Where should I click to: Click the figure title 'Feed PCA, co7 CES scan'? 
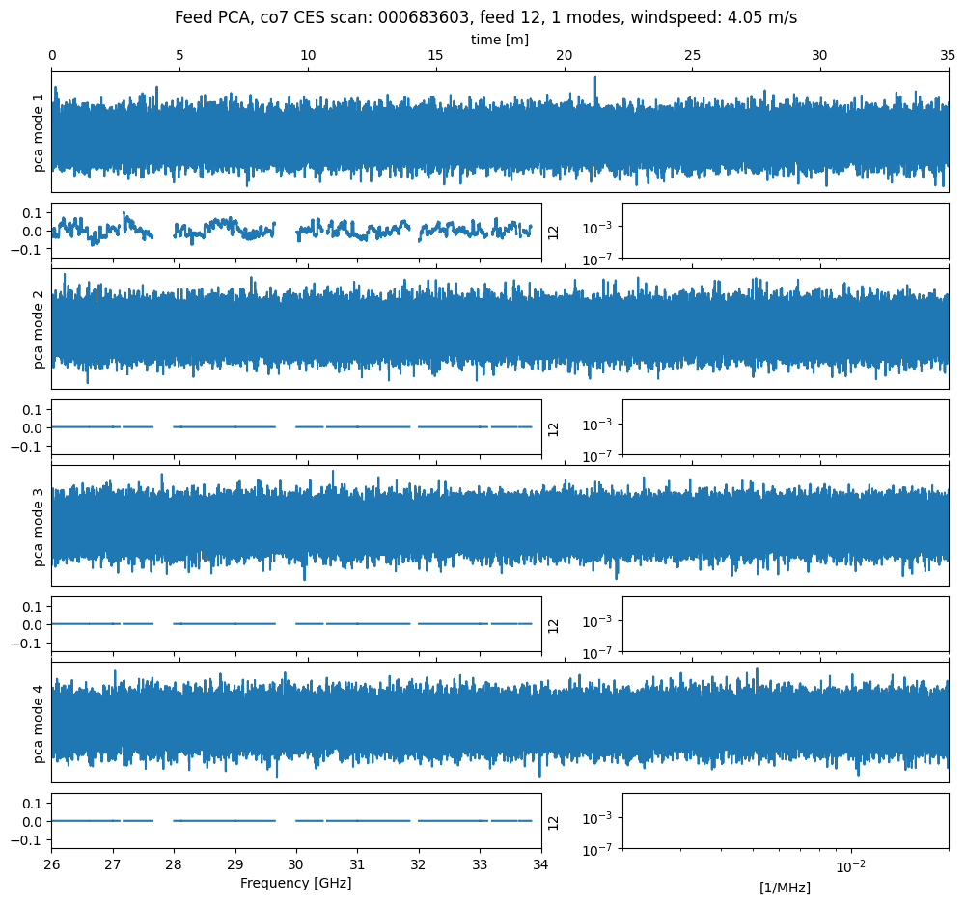[485, 17]
